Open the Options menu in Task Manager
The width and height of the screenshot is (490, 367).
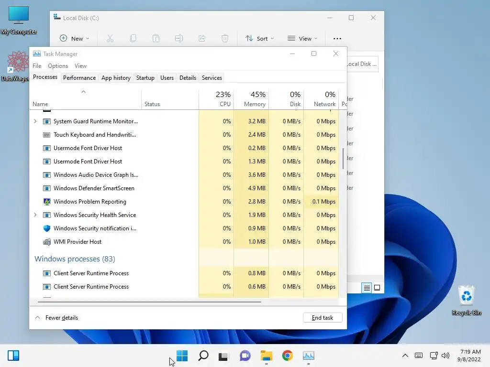click(58, 66)
